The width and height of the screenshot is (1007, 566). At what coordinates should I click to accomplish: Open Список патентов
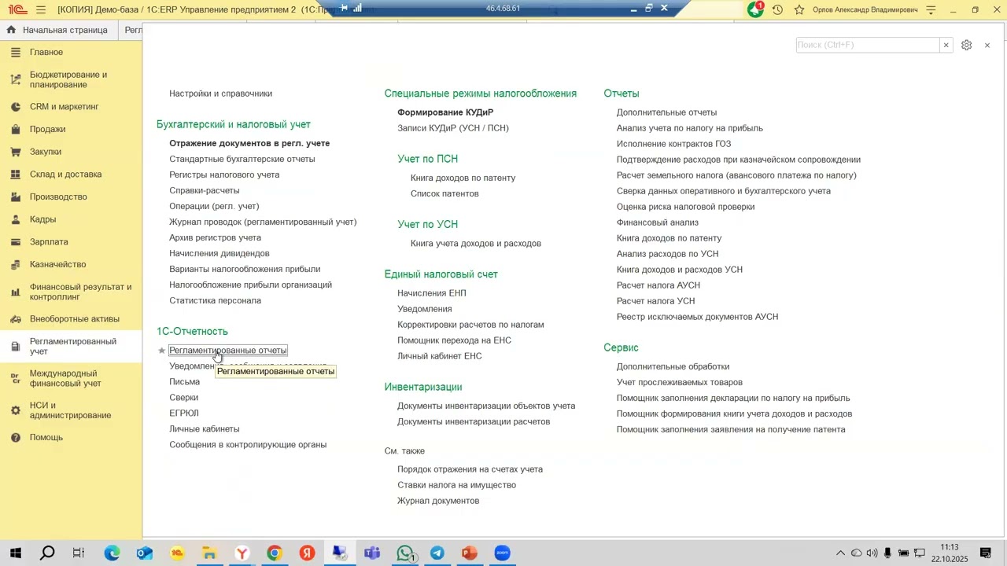point(444,193)
